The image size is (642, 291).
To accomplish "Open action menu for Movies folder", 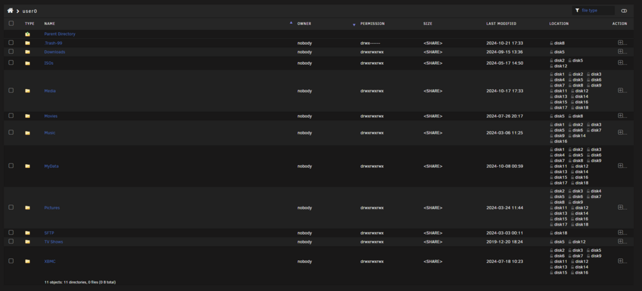I will click(x=622, y=115).
